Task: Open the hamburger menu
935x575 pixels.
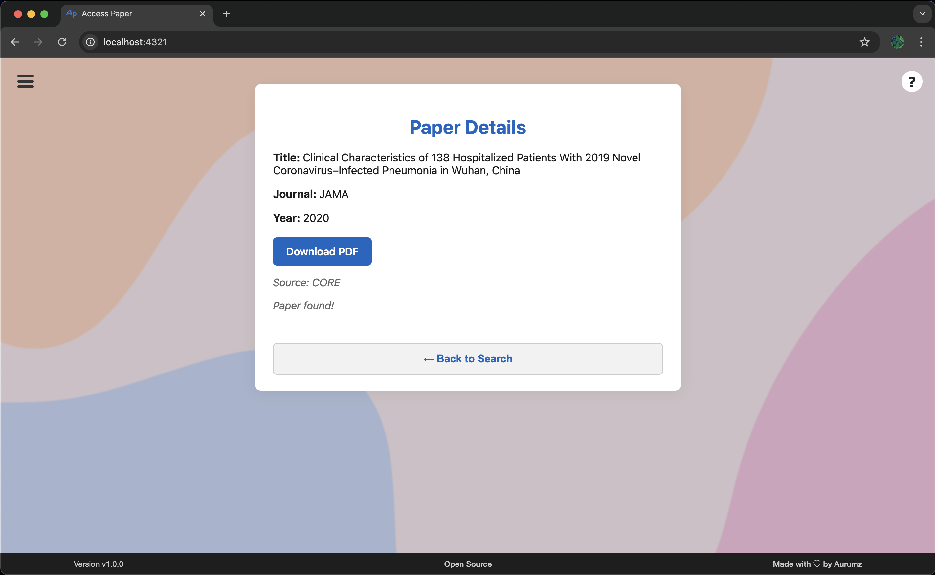Action: (x=26, y=81)
